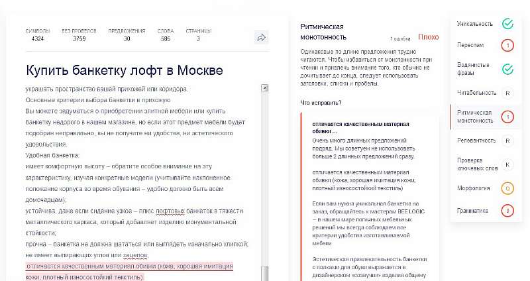This screenshot has height=281, width=530.
Task: Click orange badge next to Морфология
Action: pos(507,188)
